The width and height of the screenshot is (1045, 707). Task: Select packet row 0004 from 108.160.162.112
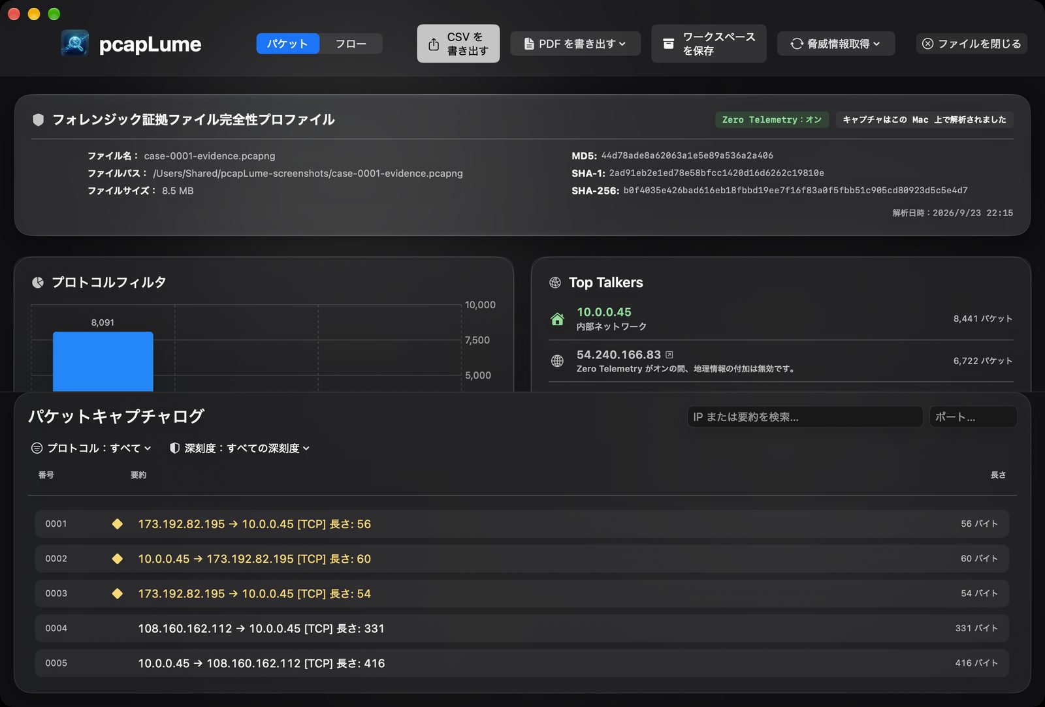(x=522, y=628)
